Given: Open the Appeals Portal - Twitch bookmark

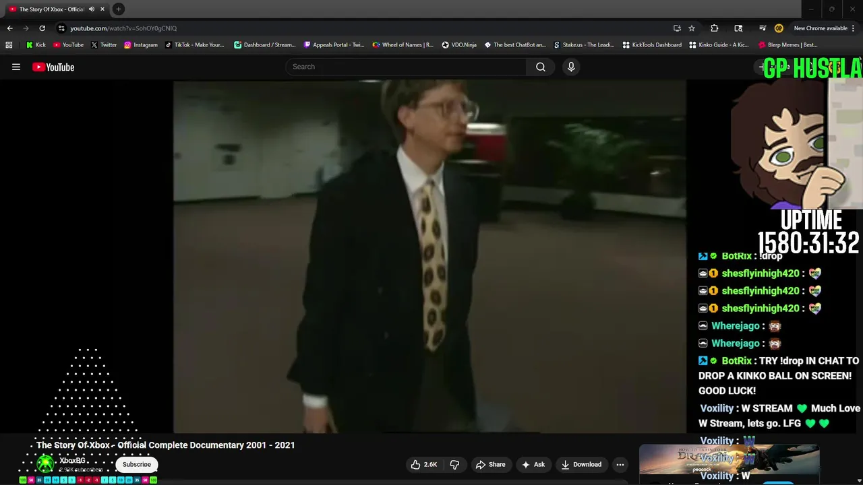Looking at the screenshot, I should click(334, 45).
